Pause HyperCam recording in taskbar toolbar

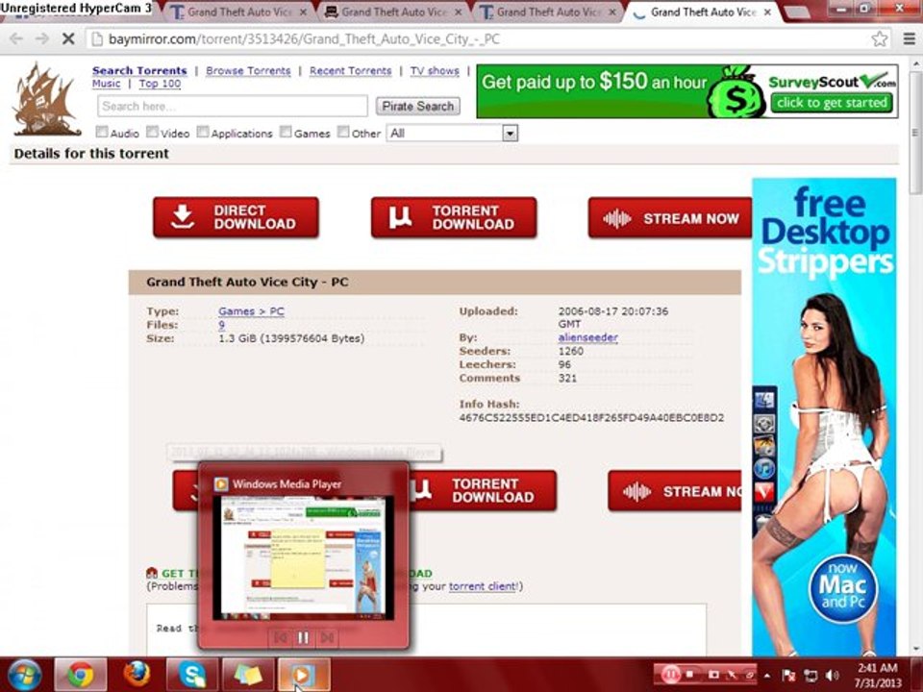tap(670, 675)
